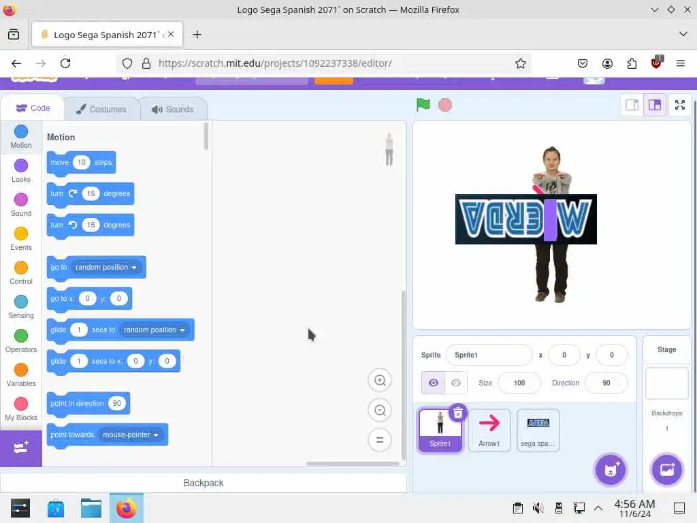The height and width of the screenshot is (523, 697).
Task: Reset workspace zoom with equals button
Action: pos(380,440)
